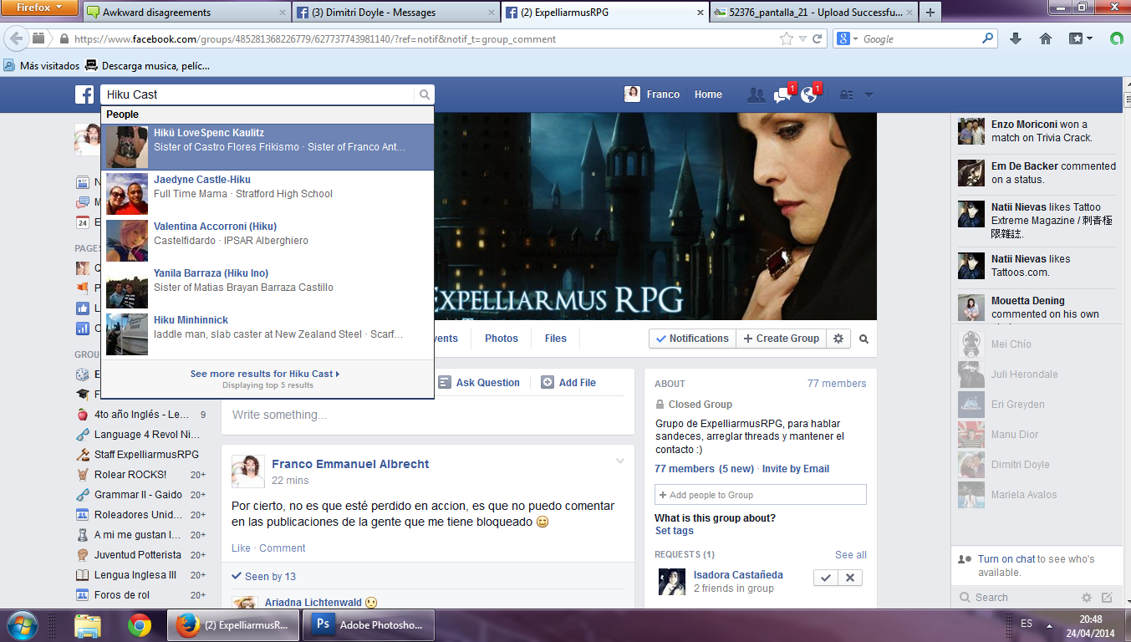Select Jaedyne Castle-Hiku search result
This screenshot has height=642, width=1131.
pos(267,194)
